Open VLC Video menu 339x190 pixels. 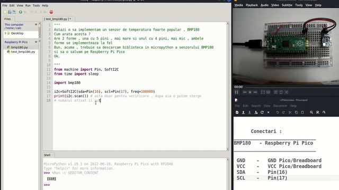(275, 5)
